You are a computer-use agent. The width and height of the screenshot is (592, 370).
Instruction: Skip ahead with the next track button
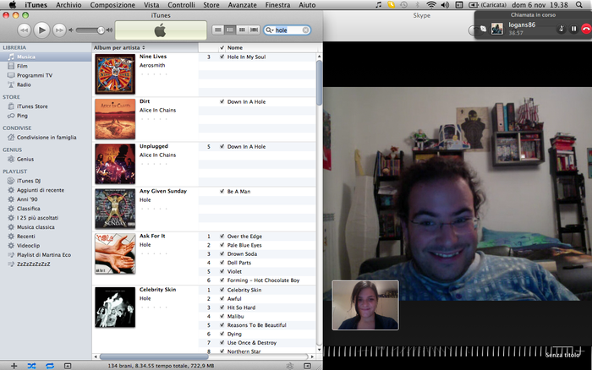click(x=59, y=30)
